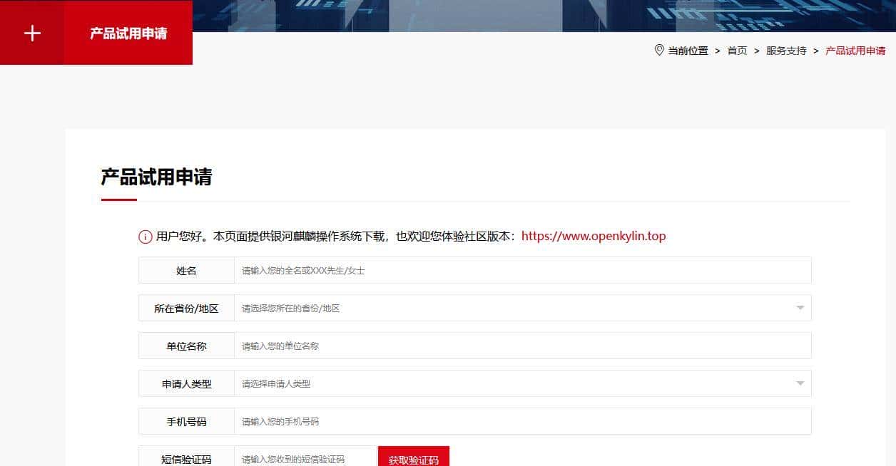Click the white plus icon in red box
Screen dimensions: 896x466
click(32, 33)
